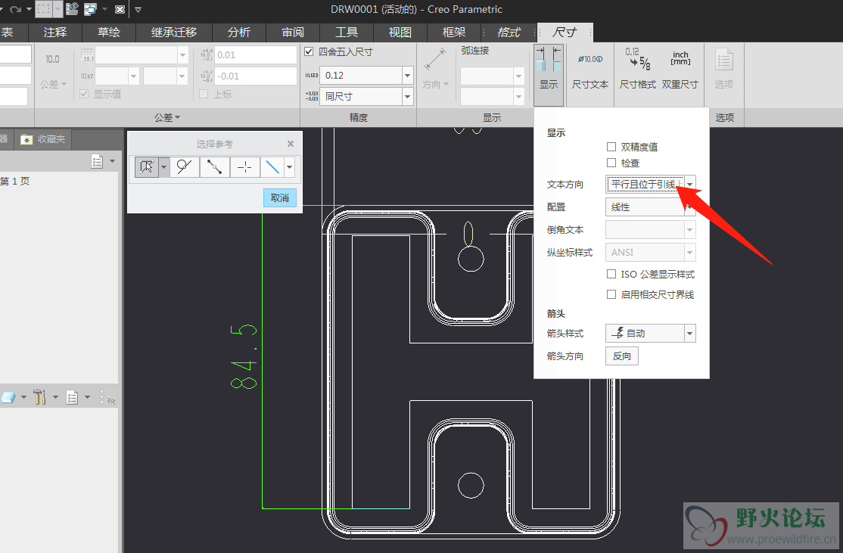Click the switch windows icon in quick toolbar

[x=90, y=9]
